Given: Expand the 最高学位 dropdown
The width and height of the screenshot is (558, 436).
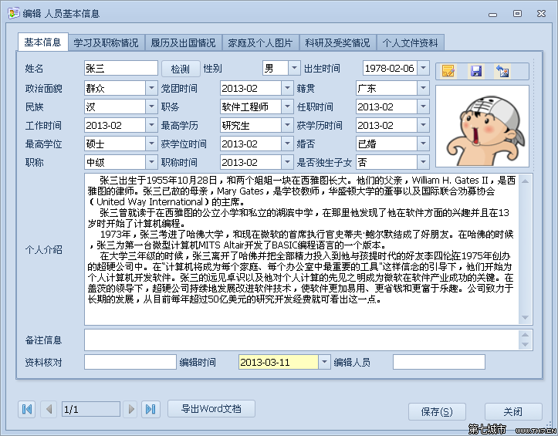Looking at the screenshot, I should pyautogui.click(x=151, y=144).
